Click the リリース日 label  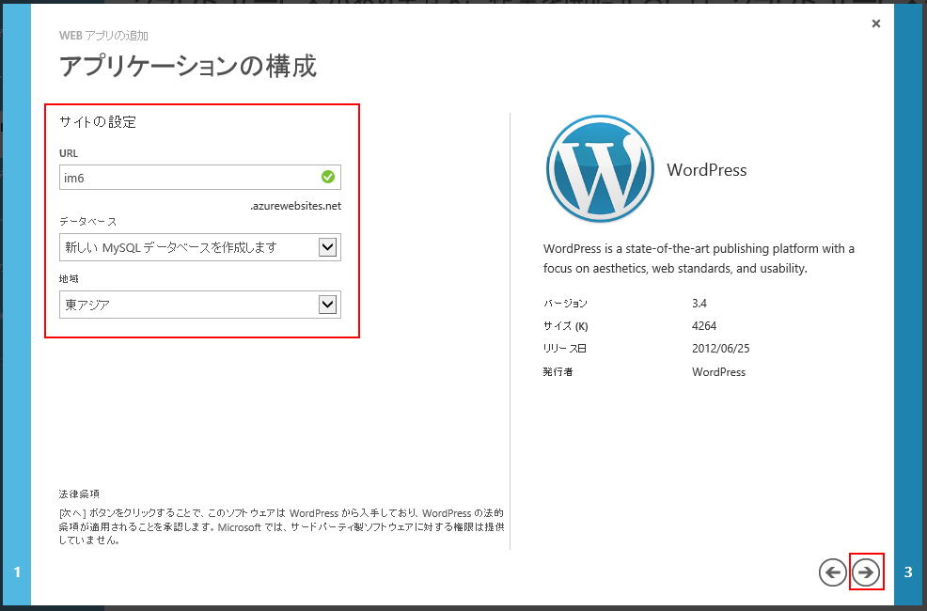point(565,348)
